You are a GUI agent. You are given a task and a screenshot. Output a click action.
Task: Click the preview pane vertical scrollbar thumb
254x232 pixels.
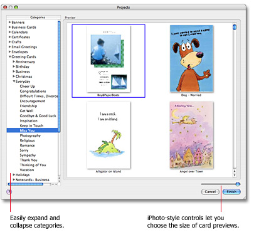click(235, 27)
